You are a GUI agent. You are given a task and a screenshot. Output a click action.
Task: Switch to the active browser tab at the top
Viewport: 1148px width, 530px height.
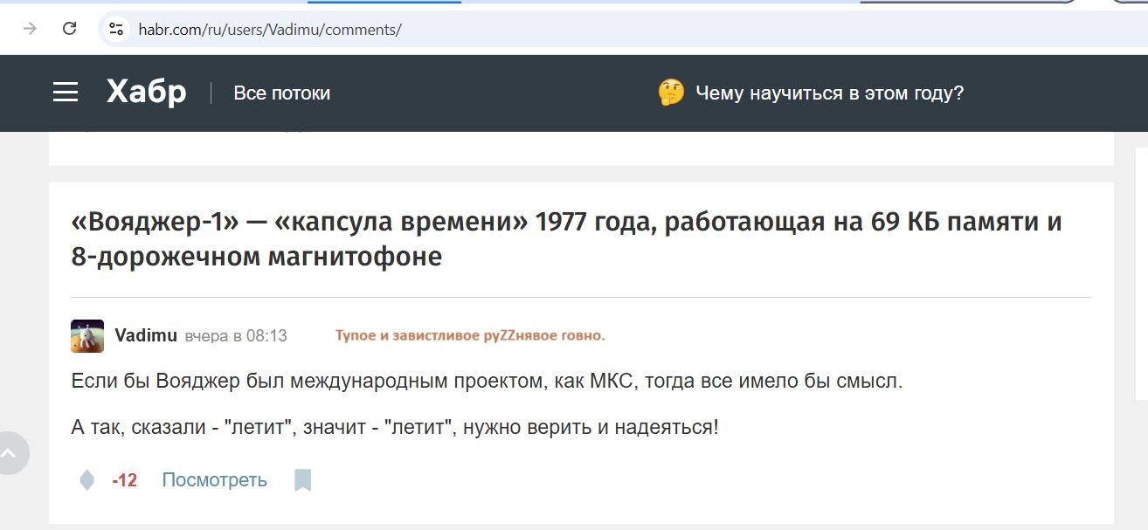[384, 3]
